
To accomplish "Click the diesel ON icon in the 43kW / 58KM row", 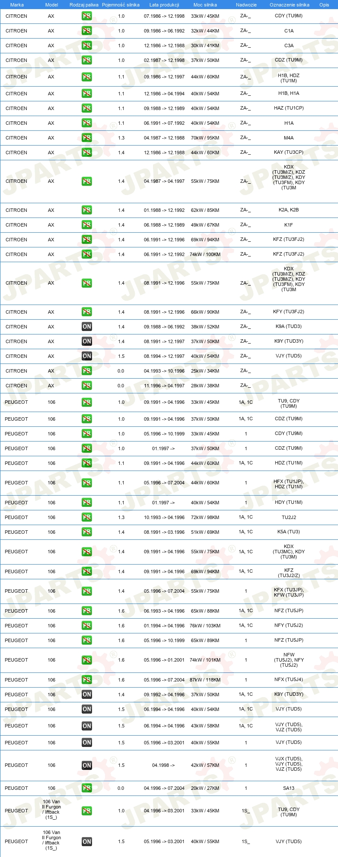I will coord(87,726).
